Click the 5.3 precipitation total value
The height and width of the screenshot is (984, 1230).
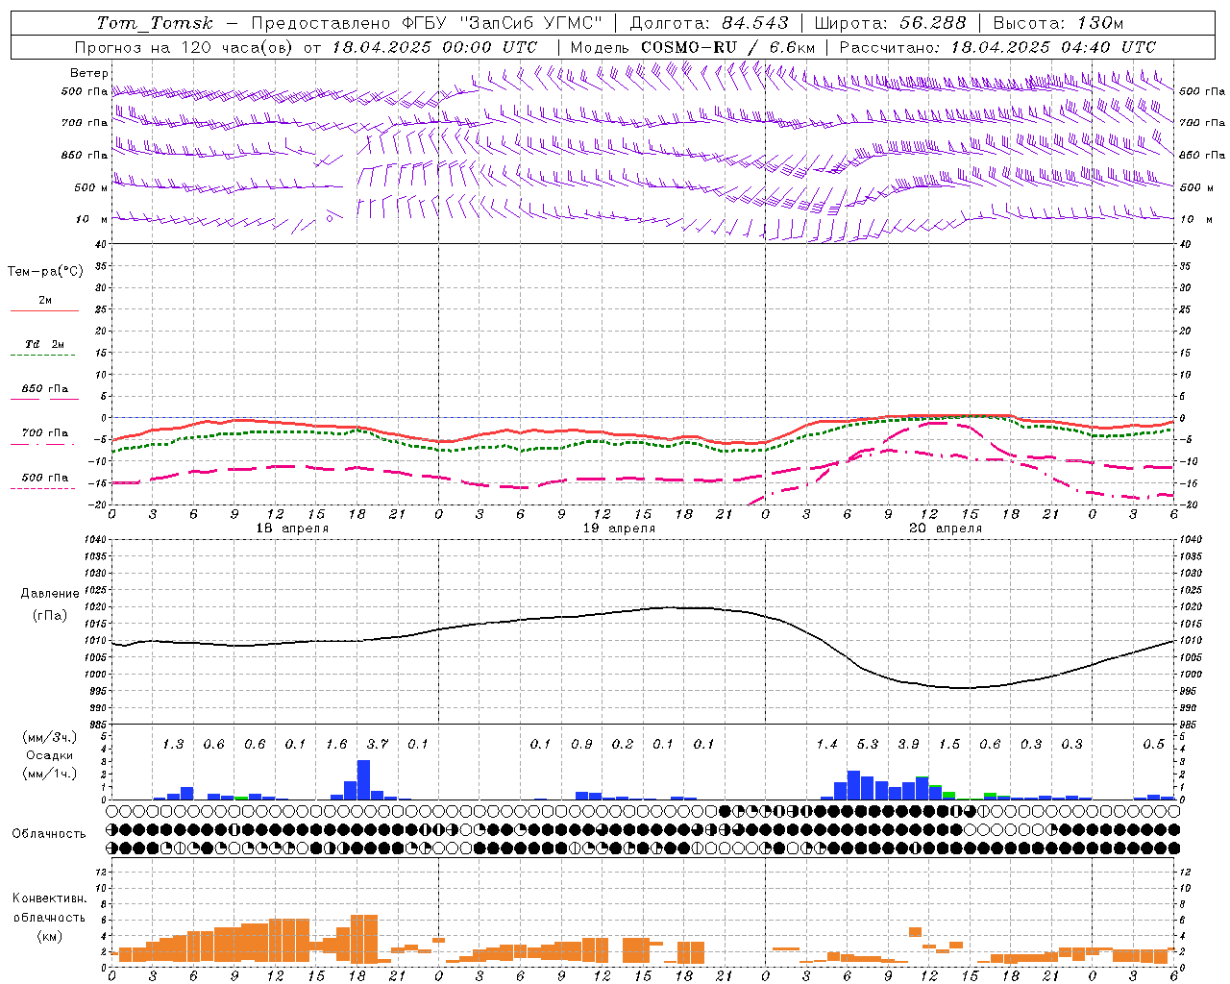[868, 744]
